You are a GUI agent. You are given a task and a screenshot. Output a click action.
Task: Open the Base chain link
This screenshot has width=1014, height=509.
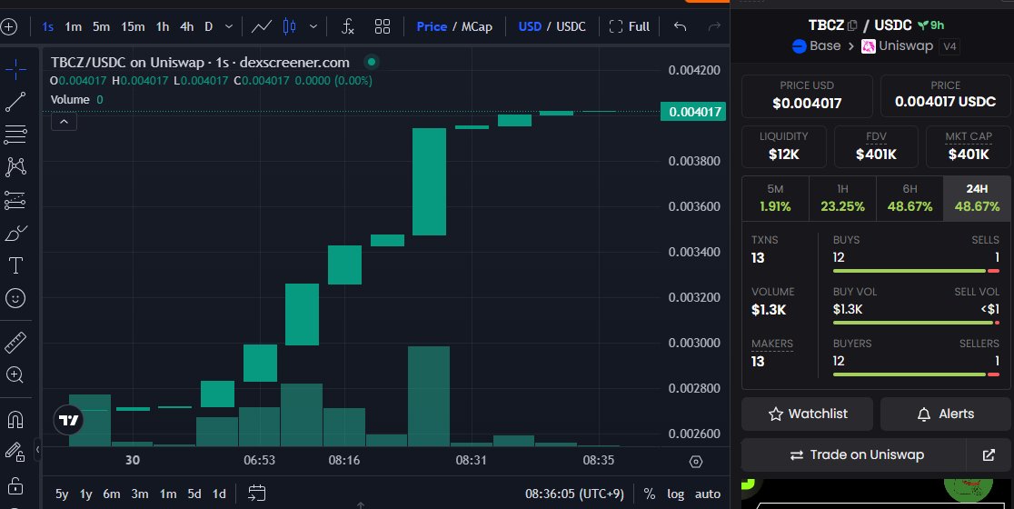pyautogui.click(x=816, y=46)
